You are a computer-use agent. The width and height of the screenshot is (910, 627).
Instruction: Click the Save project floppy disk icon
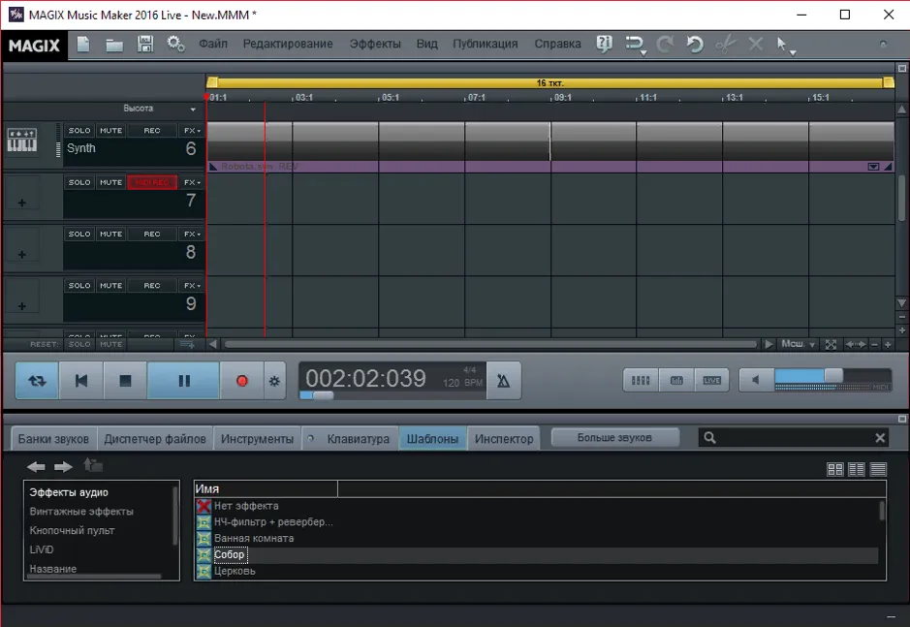[144, 45]
